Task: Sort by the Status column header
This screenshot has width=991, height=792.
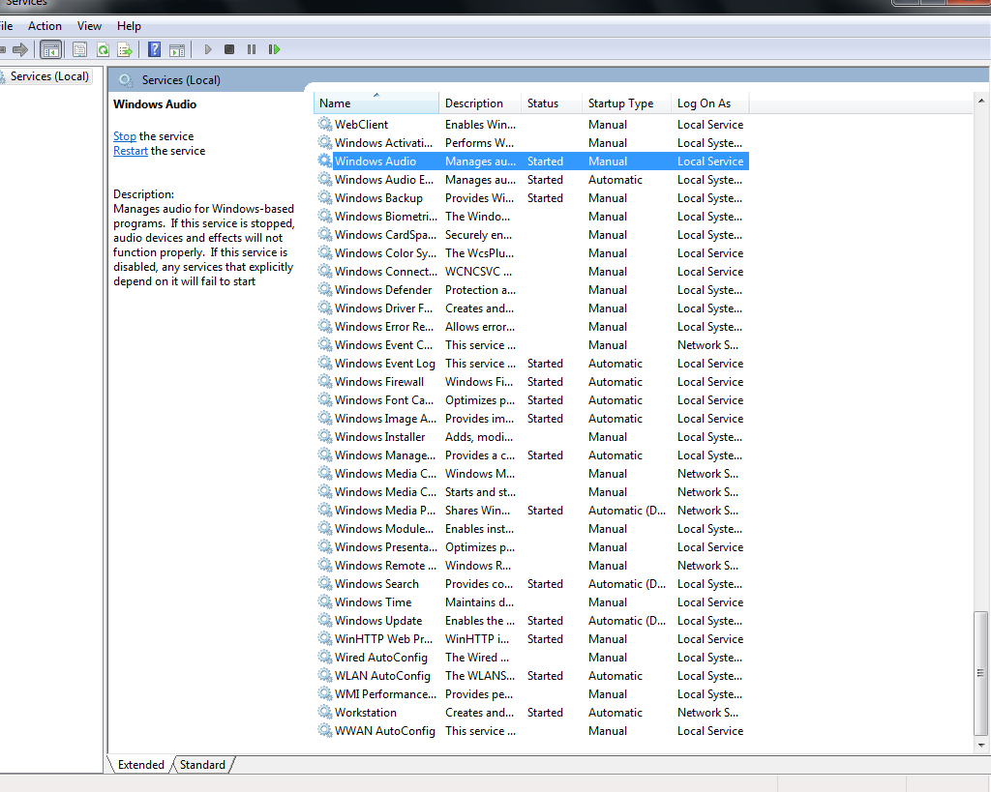Action: pyautogui.click(x=551, y=103)
